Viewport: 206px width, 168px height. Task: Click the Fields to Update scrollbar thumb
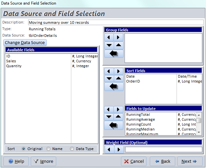point(199,121)
